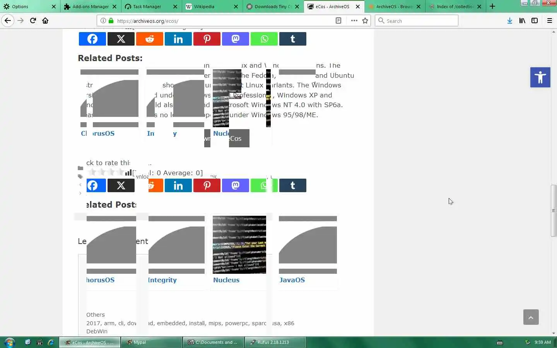Open the JavaOS related post link
The image size is (557, 348).
point(292,280)
